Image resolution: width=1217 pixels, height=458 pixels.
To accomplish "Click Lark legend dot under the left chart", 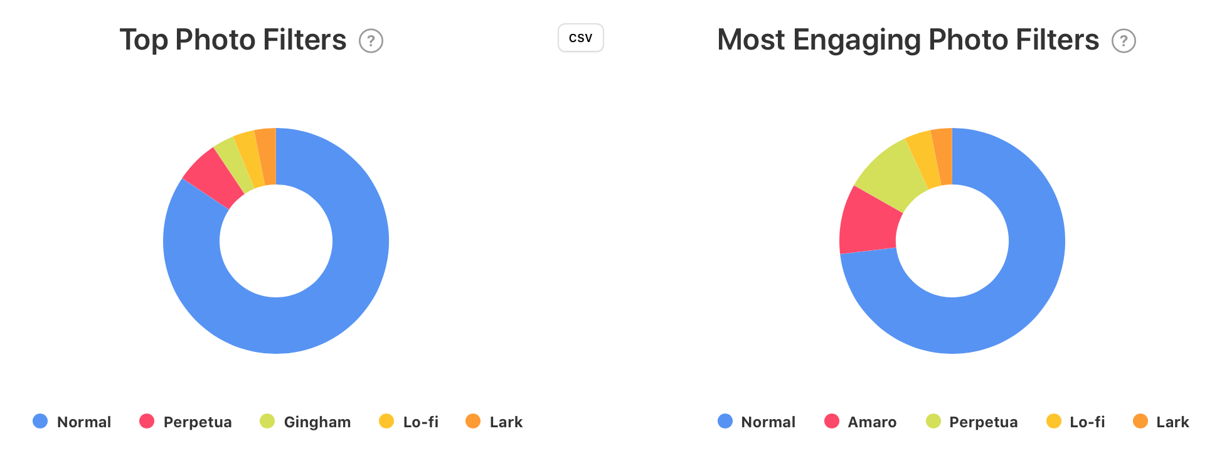I will point(473,421).
